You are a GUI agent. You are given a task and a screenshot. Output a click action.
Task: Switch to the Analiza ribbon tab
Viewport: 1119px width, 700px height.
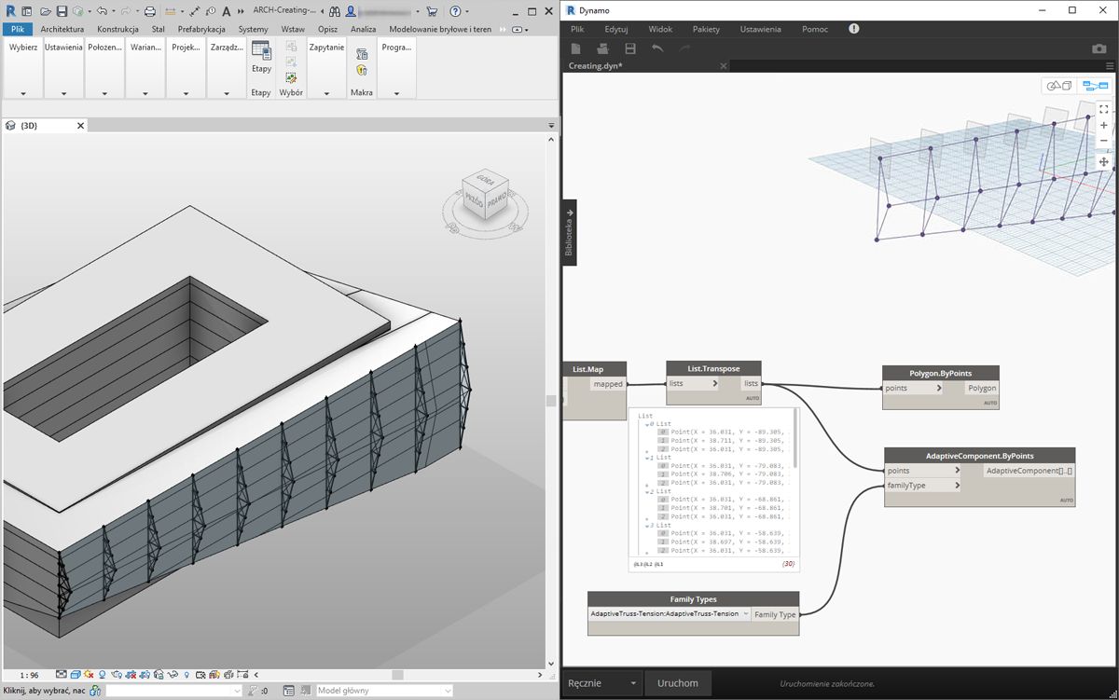click(363, 29)
